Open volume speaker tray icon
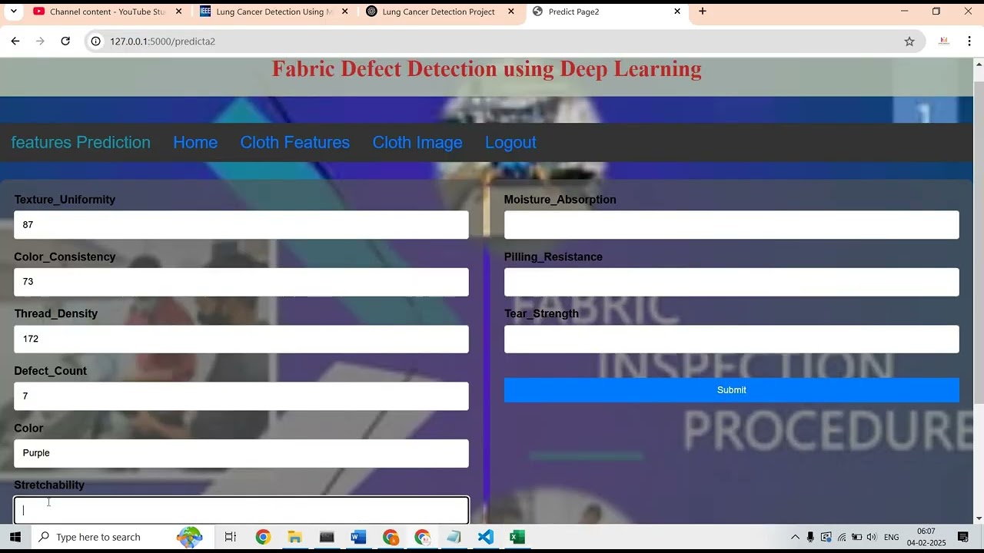This screenshot has width=984, height=553. click(871, 537)
